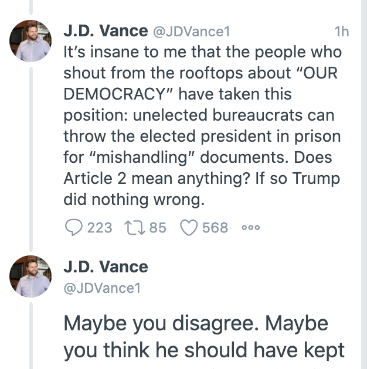Click the reply speech bubble icon
367x369 pixels.
73,227
